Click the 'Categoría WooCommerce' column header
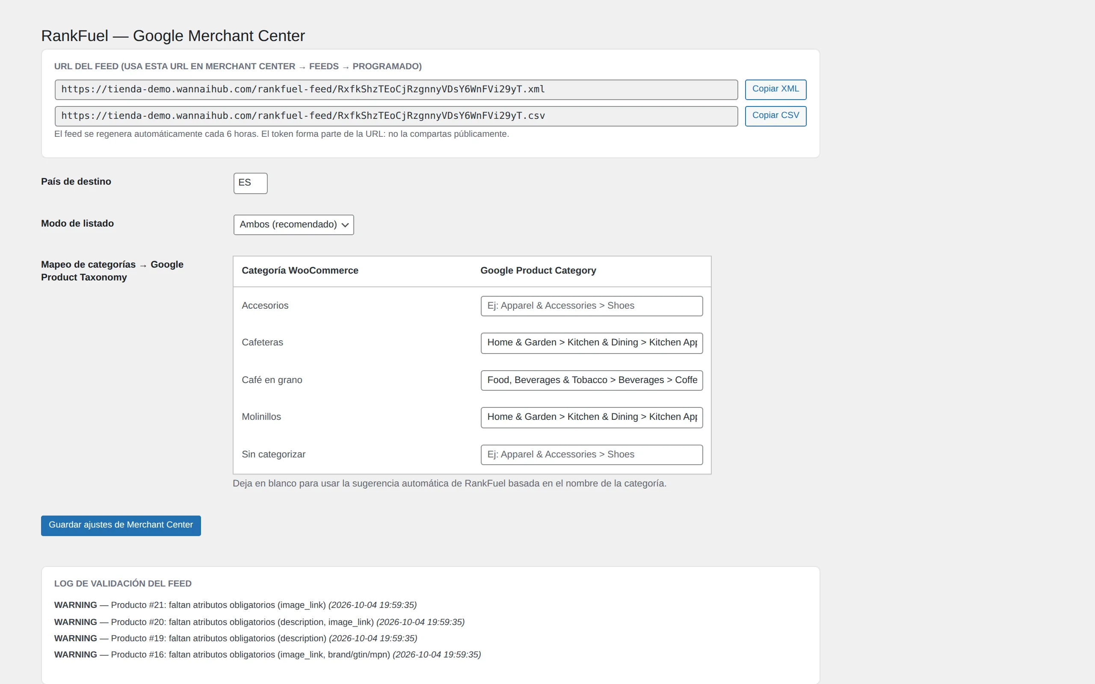Image resolution: width=1095 pixels, height=684 pixels. point(300,271)
